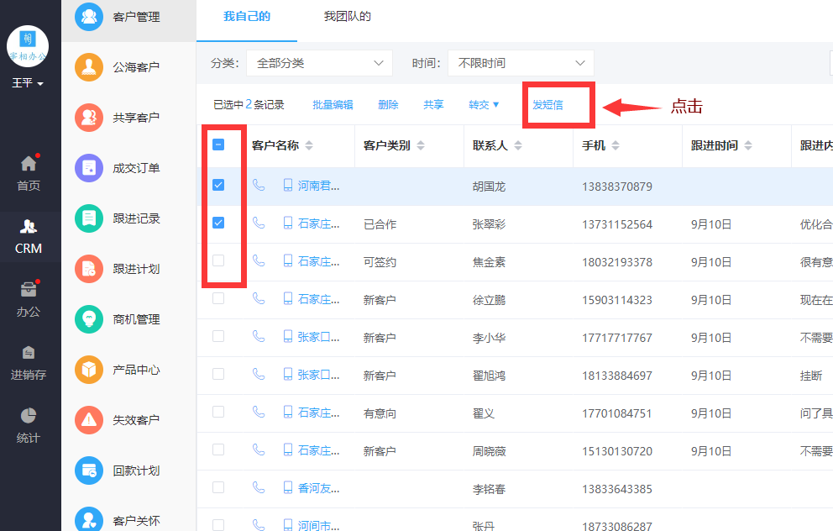Uncheck the 张翠彩 row checkbox
This screenshot has height=531, width=833.
point(218,223)
